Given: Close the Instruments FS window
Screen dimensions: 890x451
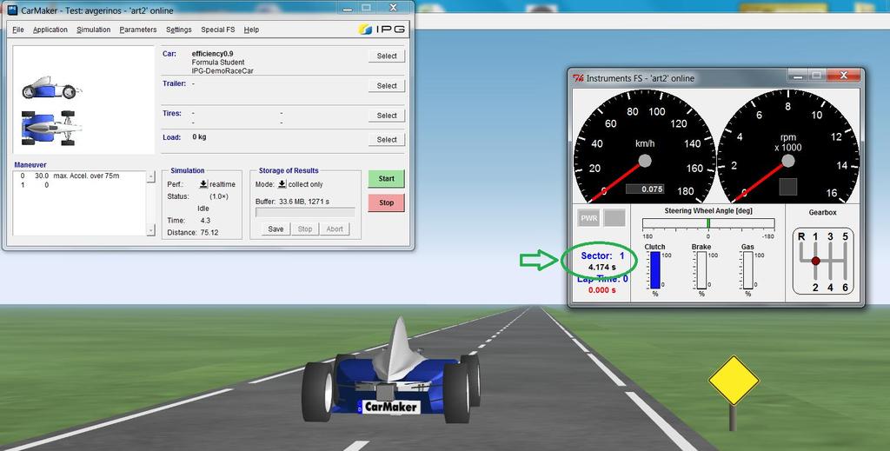Looking at the screenshot, I should tap(843, 76).
